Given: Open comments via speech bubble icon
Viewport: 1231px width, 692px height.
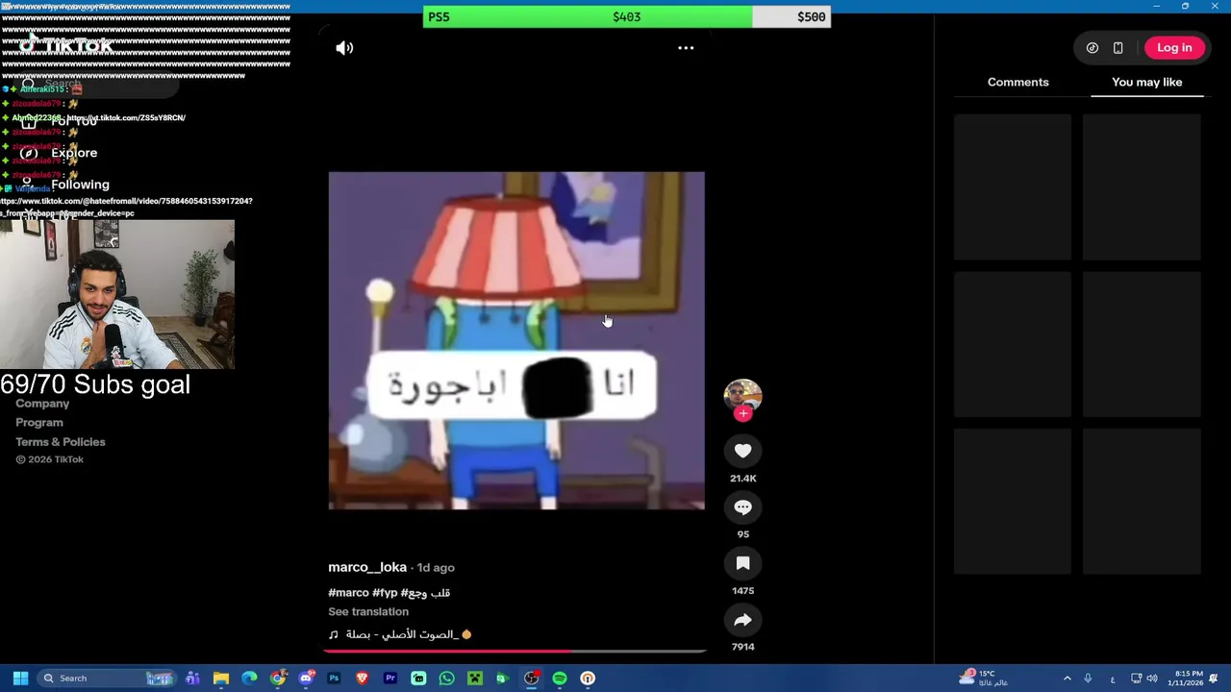Looking at the screenshot, I should tap(742, 507).
